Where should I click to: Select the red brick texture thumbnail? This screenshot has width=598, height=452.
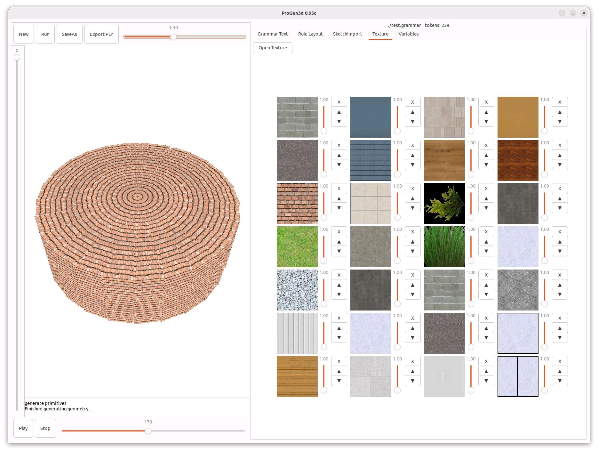click(297, 204)
